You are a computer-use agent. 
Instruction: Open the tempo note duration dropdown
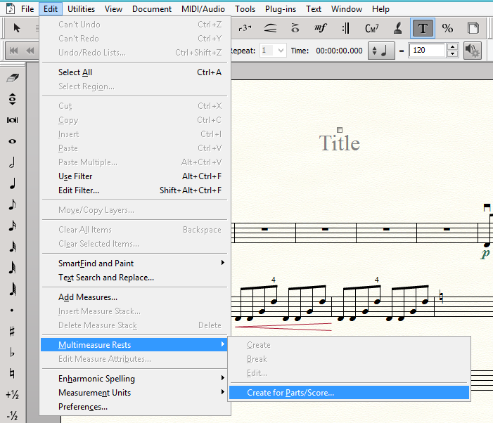[x=383, y=51]
